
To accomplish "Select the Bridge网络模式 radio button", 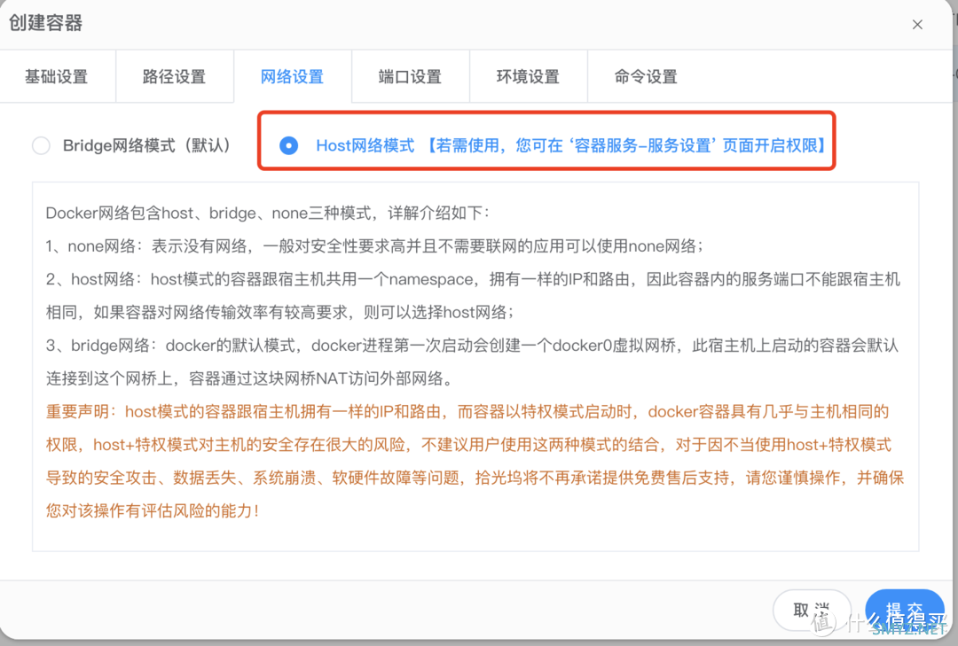I will click(41, 146).
